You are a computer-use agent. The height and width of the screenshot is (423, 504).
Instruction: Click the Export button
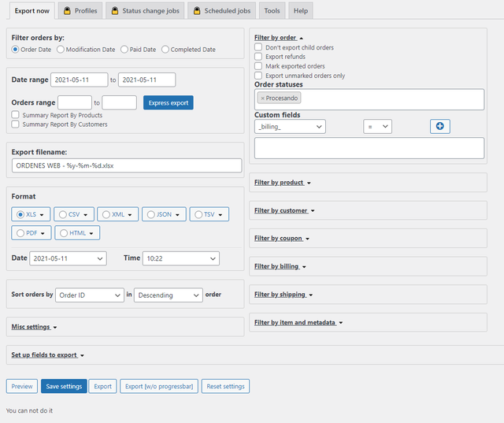click(x=103, y=386)
